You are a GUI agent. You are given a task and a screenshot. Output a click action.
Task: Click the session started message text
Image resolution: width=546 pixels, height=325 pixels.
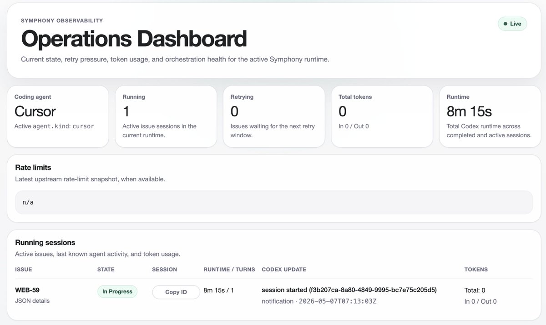pos(349,290)
